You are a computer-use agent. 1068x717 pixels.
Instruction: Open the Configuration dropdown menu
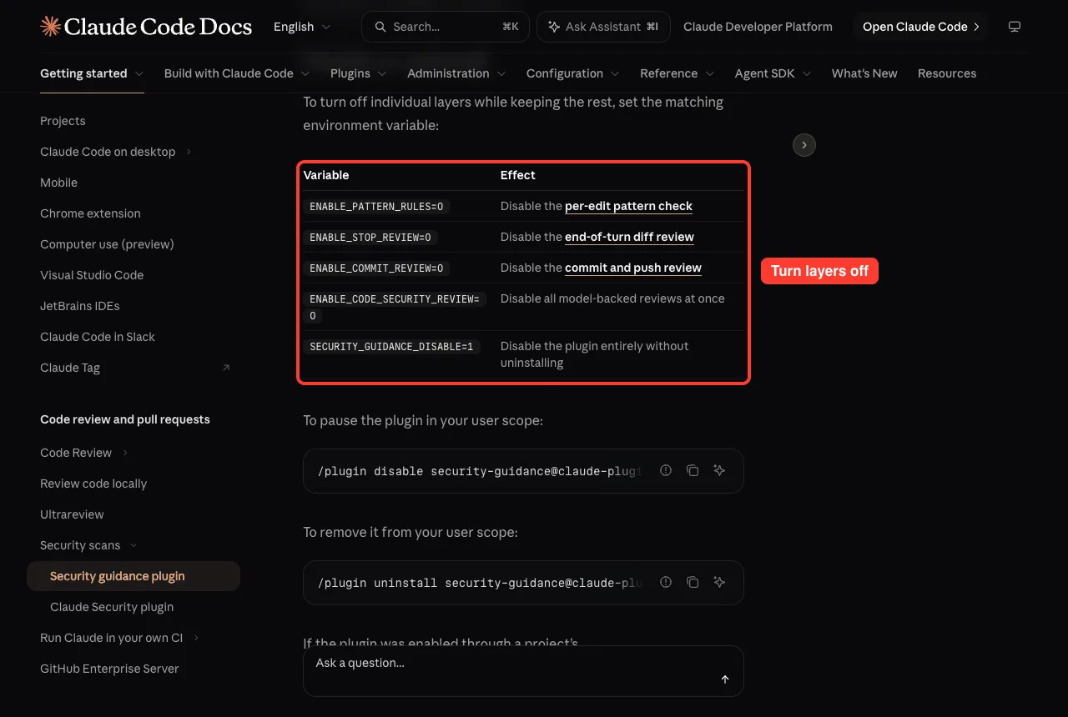point(573,73)
